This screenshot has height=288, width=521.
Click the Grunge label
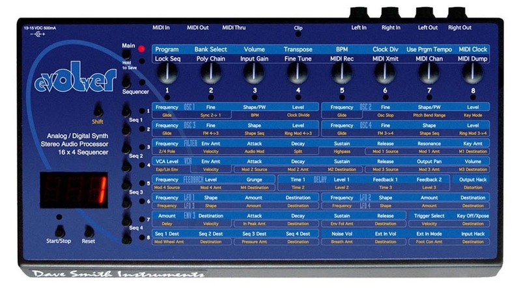click(254, 179)
